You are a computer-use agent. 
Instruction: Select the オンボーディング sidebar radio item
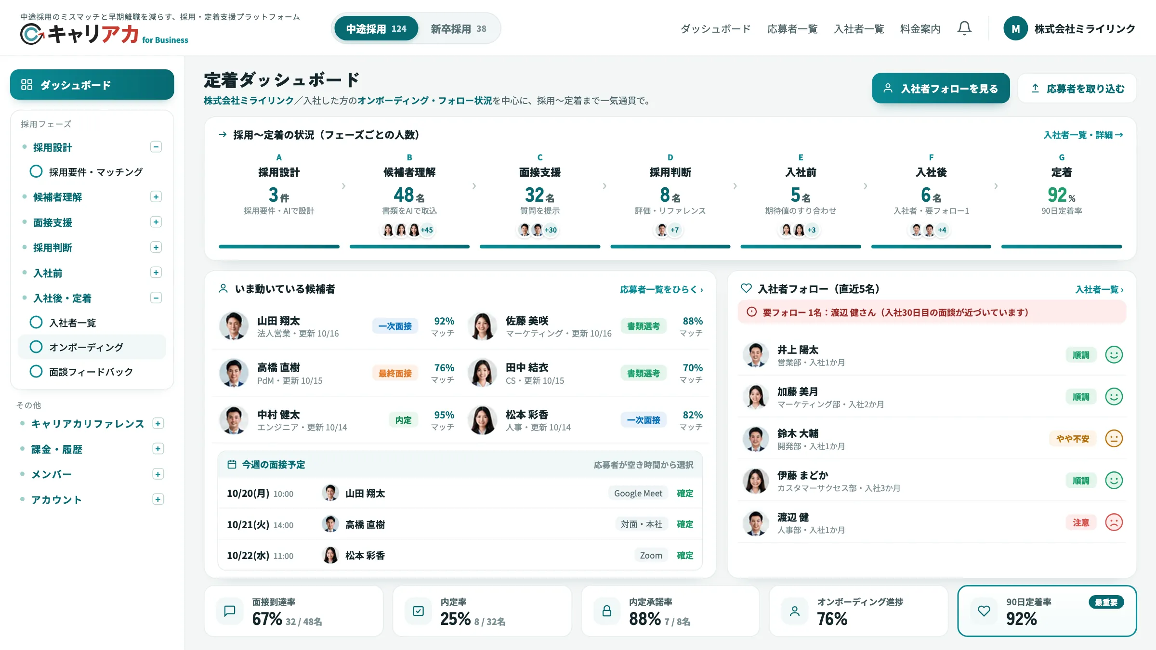click(92, 347)
